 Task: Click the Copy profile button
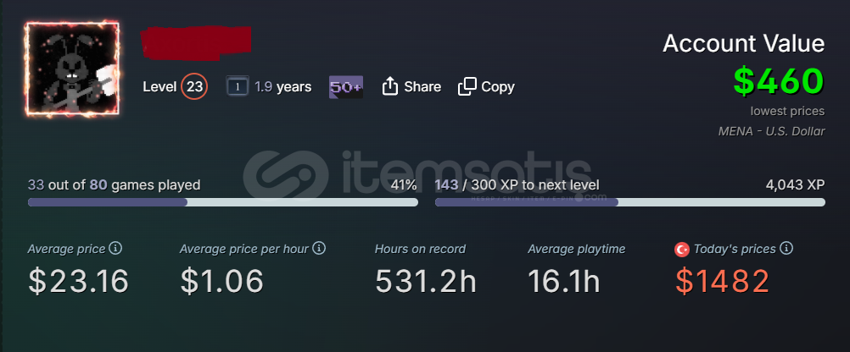click(x=486, y=86)
